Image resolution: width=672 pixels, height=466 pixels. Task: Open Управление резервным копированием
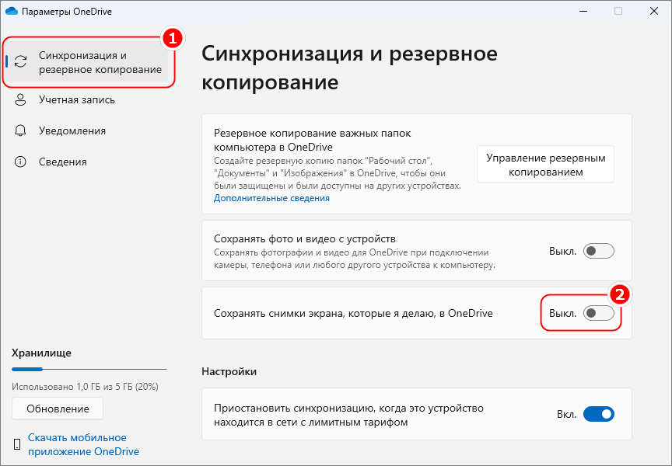pos(545,165)
